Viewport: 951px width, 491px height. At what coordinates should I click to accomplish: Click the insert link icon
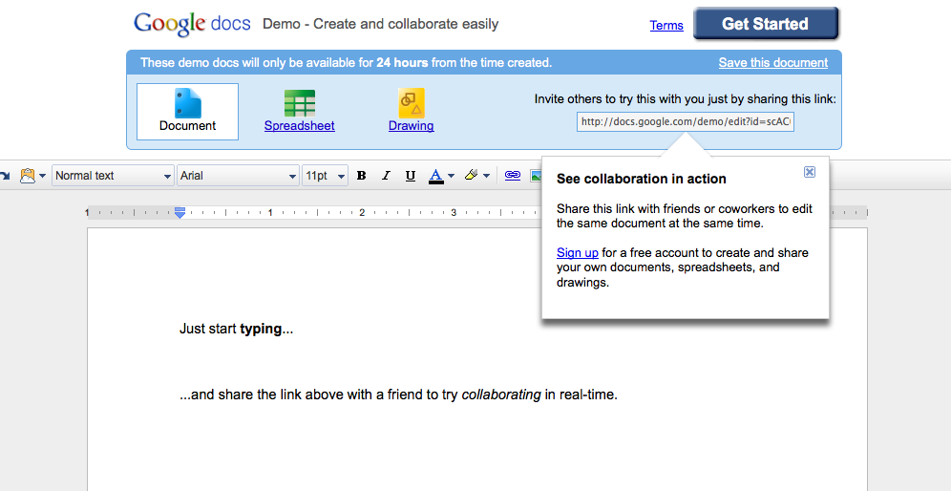[513, 176]
